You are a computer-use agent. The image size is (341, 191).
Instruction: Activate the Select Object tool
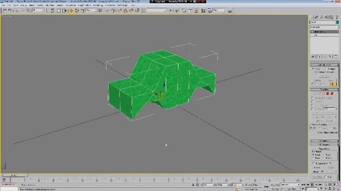click(47, 11)
